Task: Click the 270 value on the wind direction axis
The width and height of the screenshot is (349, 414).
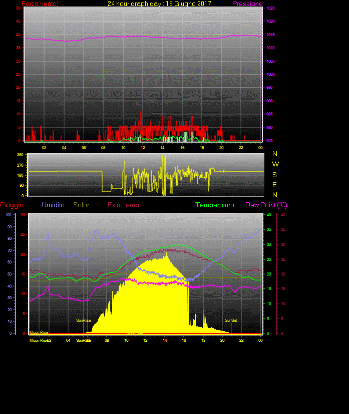Action: pyautogui.click(x=21, y=165)
